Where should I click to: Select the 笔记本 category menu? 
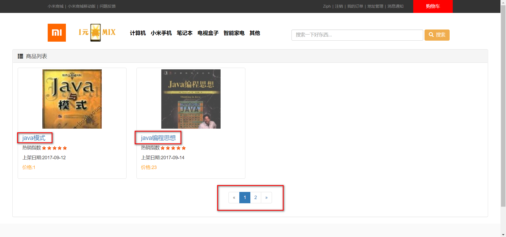coord(185,33)
